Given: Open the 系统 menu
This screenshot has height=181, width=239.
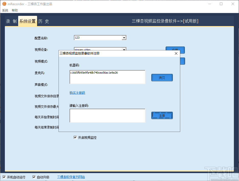Looking at the screenshot, I should point(5,10).
